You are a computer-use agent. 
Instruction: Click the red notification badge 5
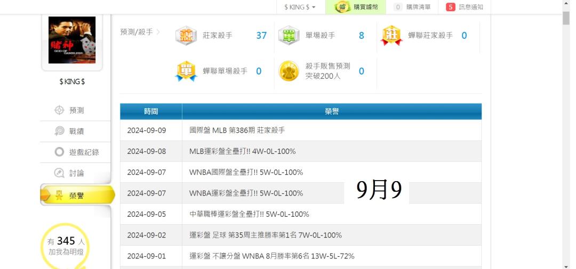(451, 7)
